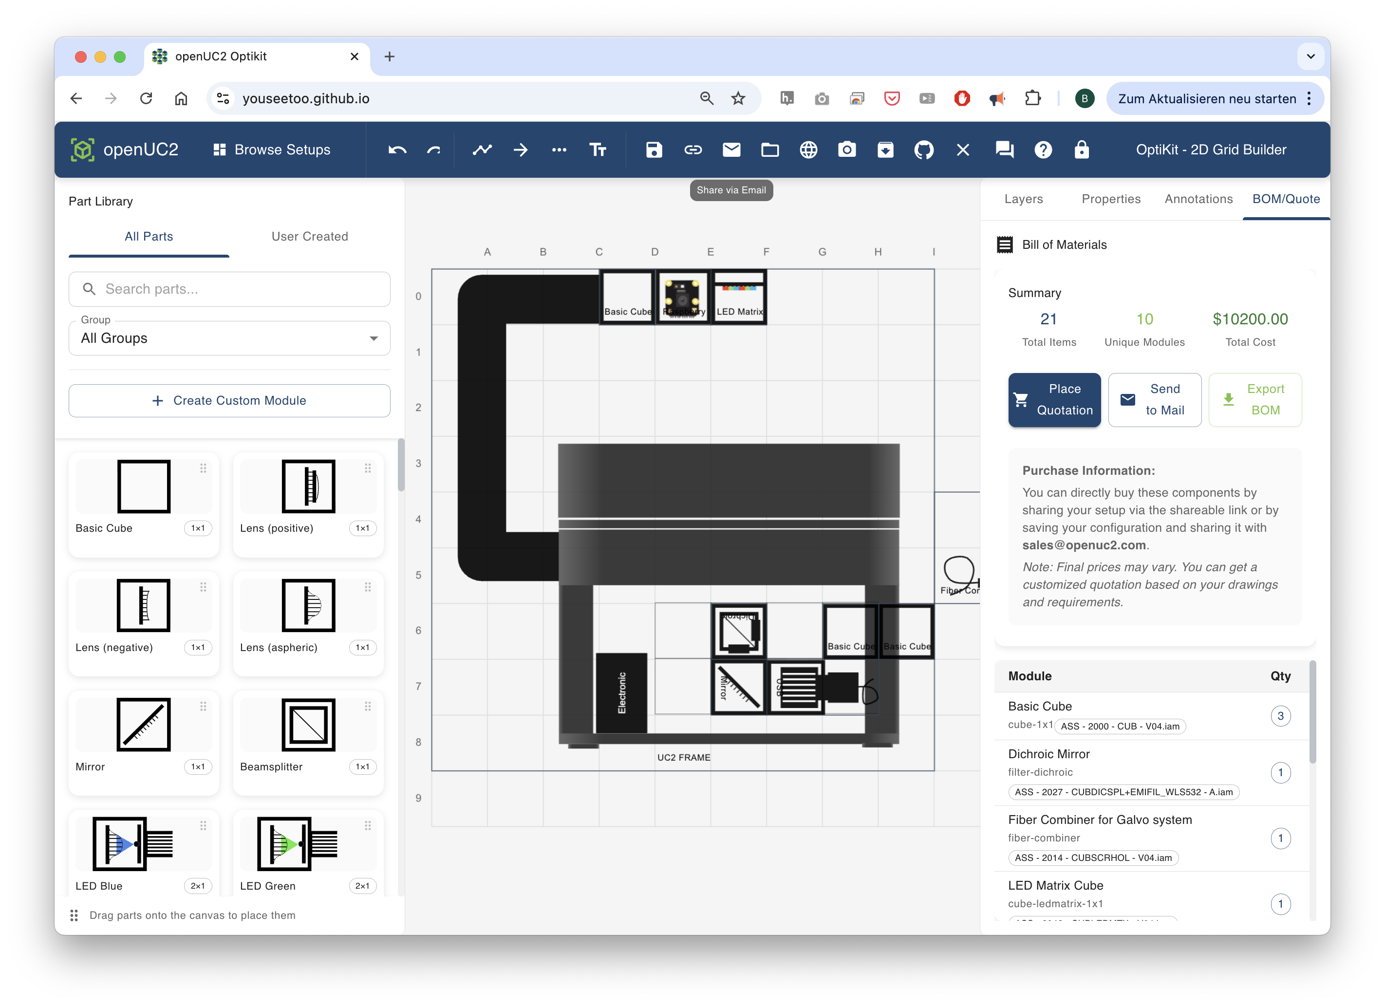Select the polyline drawing tool
The height and width of the screenshot is (1007, 1385).
click(482, 149)
